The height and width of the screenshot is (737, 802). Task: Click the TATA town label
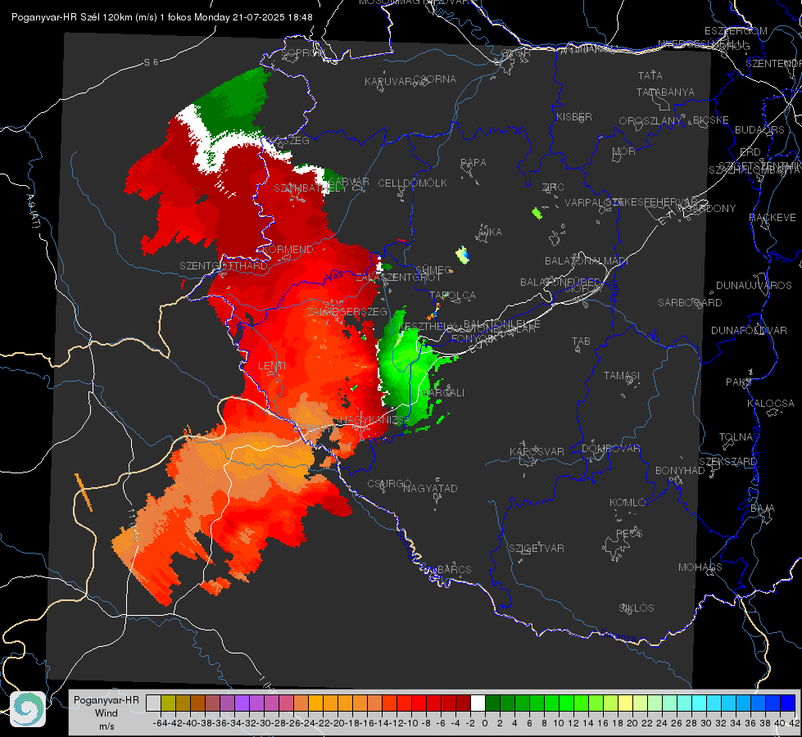point(650,75)
